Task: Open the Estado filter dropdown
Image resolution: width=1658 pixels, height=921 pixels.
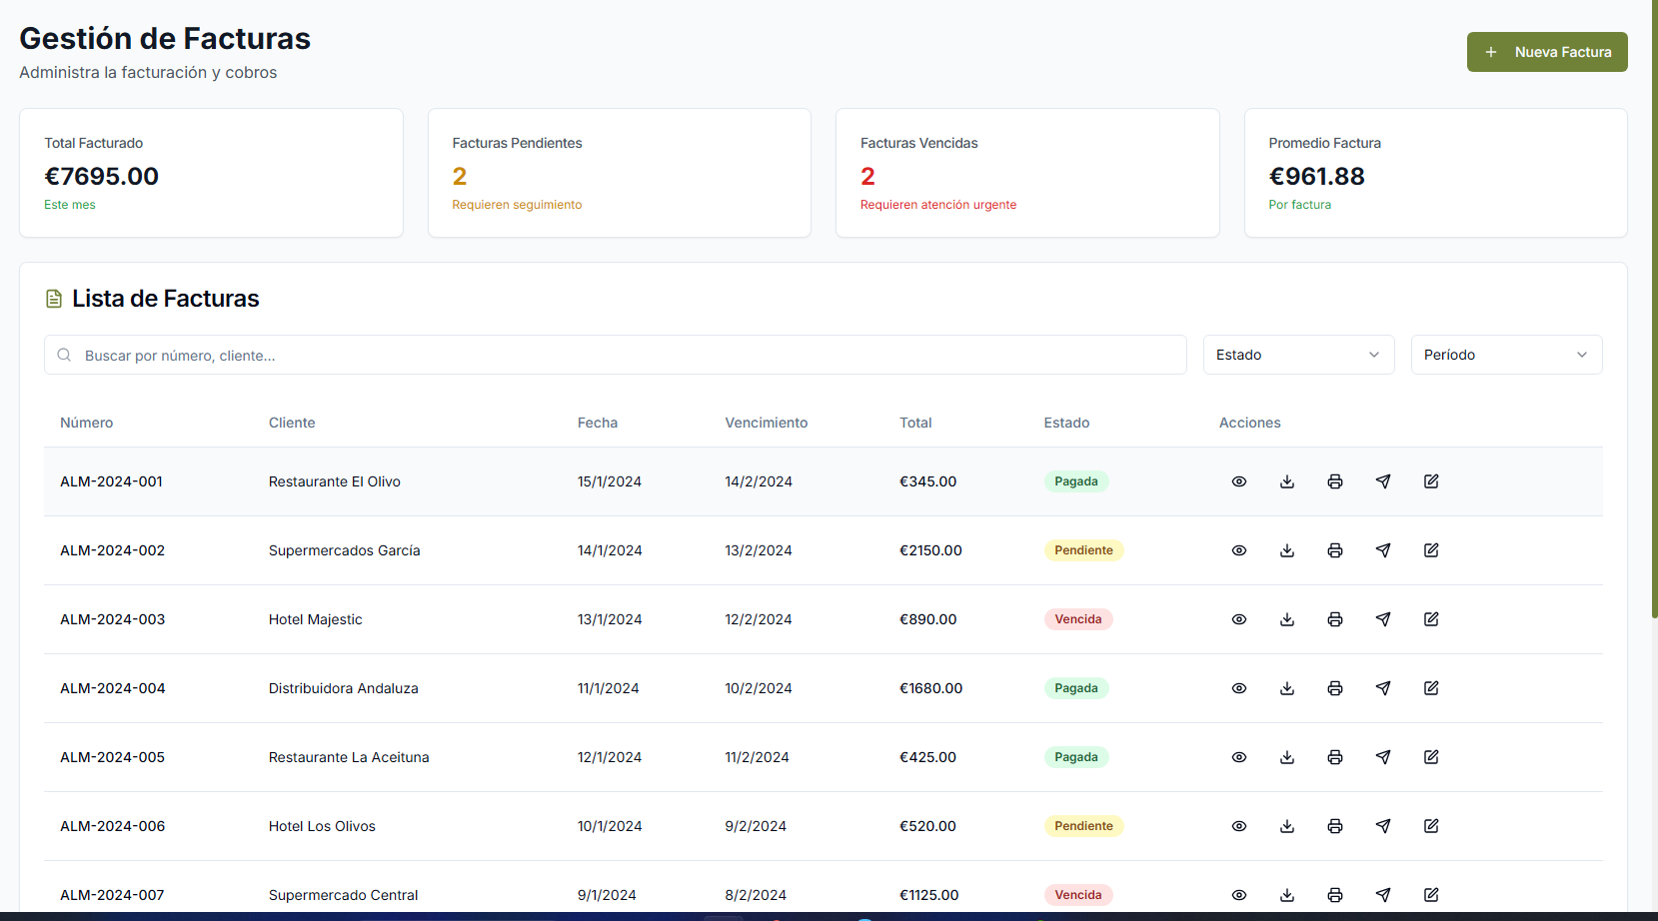Action: pos(1297,355)
